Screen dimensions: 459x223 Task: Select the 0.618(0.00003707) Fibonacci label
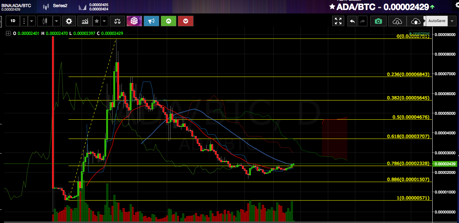(x=408, y=136)
